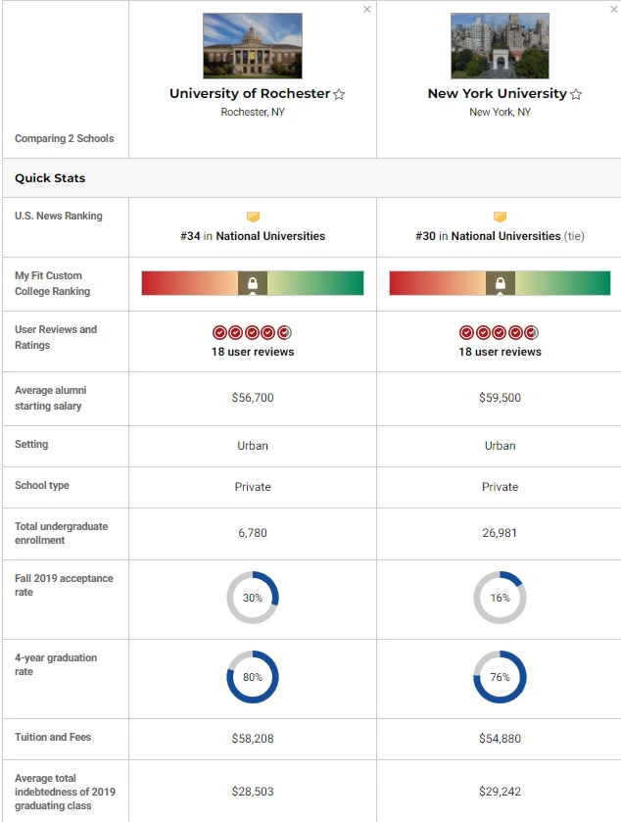Select Rochester's $58,208 tuition value
Image resolution: width=621 pixels, height=822 pixels.
(253, 739)
